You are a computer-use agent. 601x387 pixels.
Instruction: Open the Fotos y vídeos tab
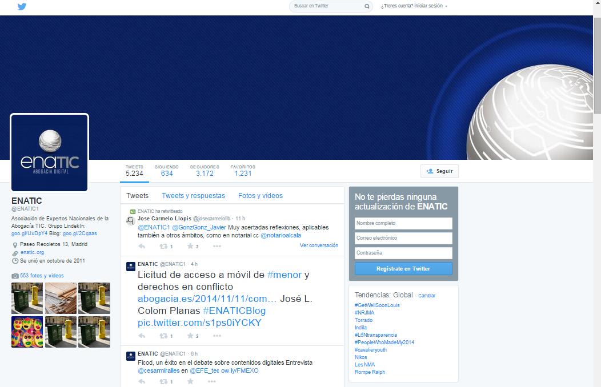261,196
